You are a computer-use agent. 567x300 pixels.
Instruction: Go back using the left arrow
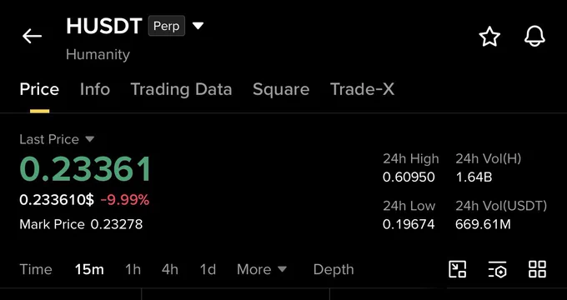click(33, 36)
